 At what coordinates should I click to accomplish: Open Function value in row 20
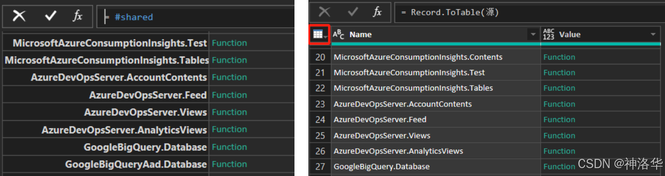559,57
